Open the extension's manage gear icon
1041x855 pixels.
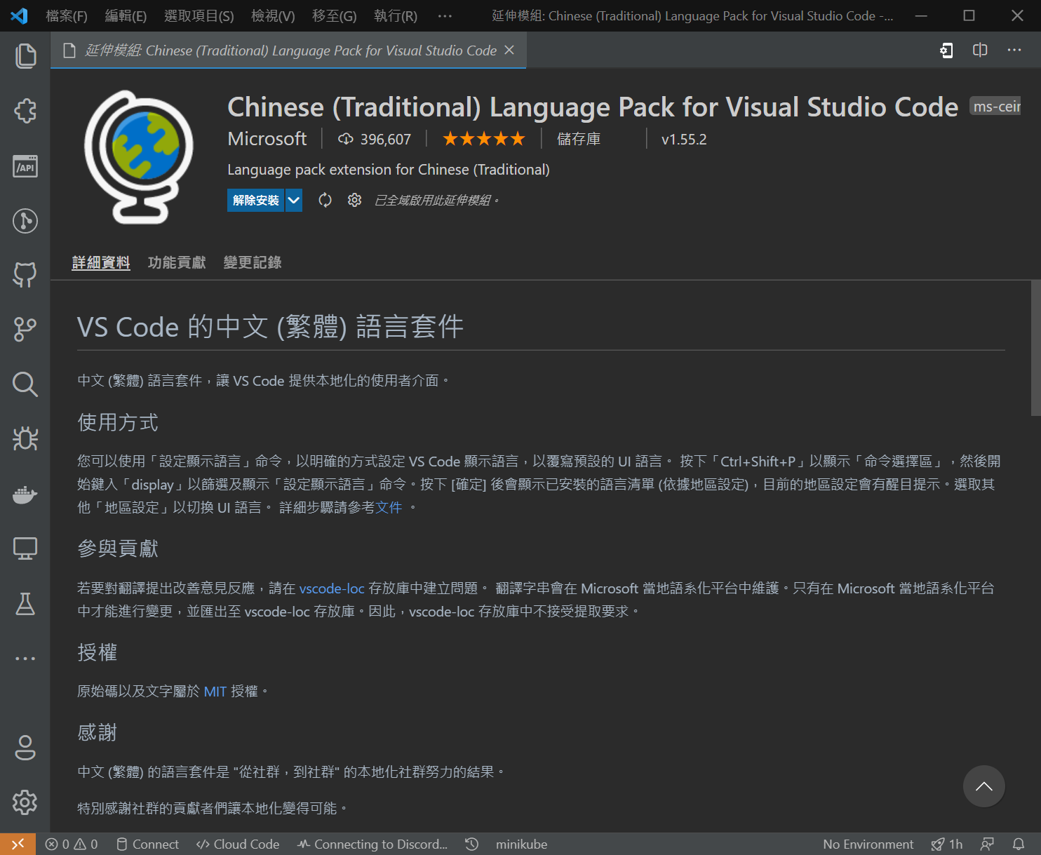coord(354,200)
